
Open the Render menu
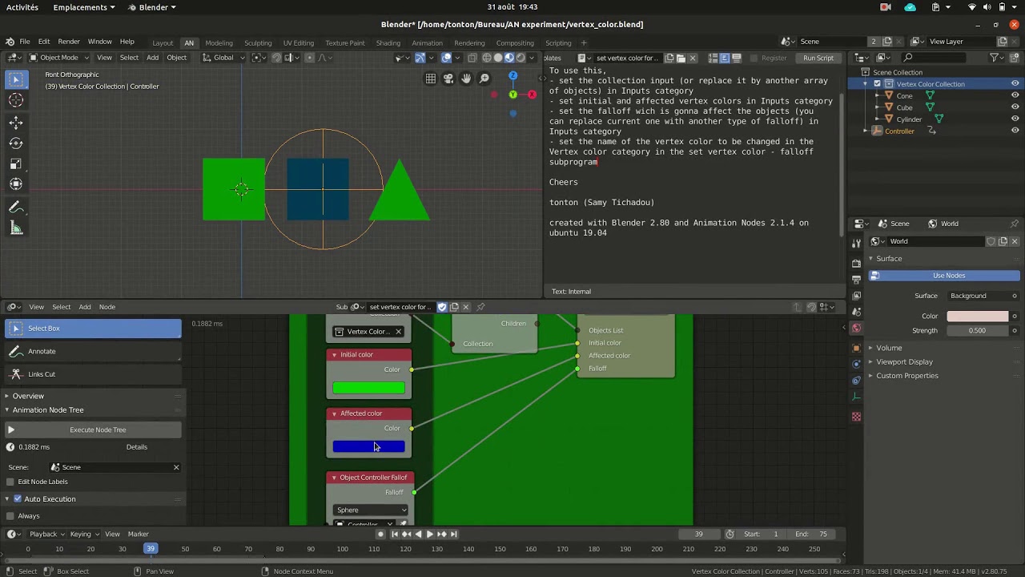[69, 42]
